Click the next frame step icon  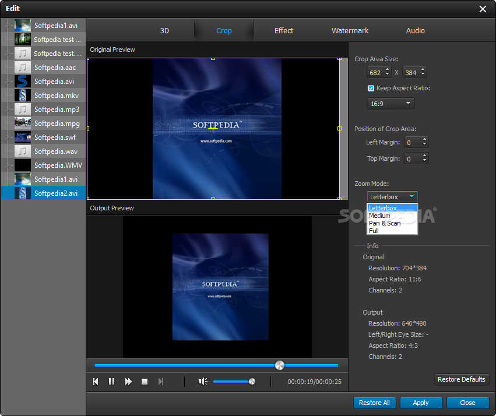(x=161, y=382)
